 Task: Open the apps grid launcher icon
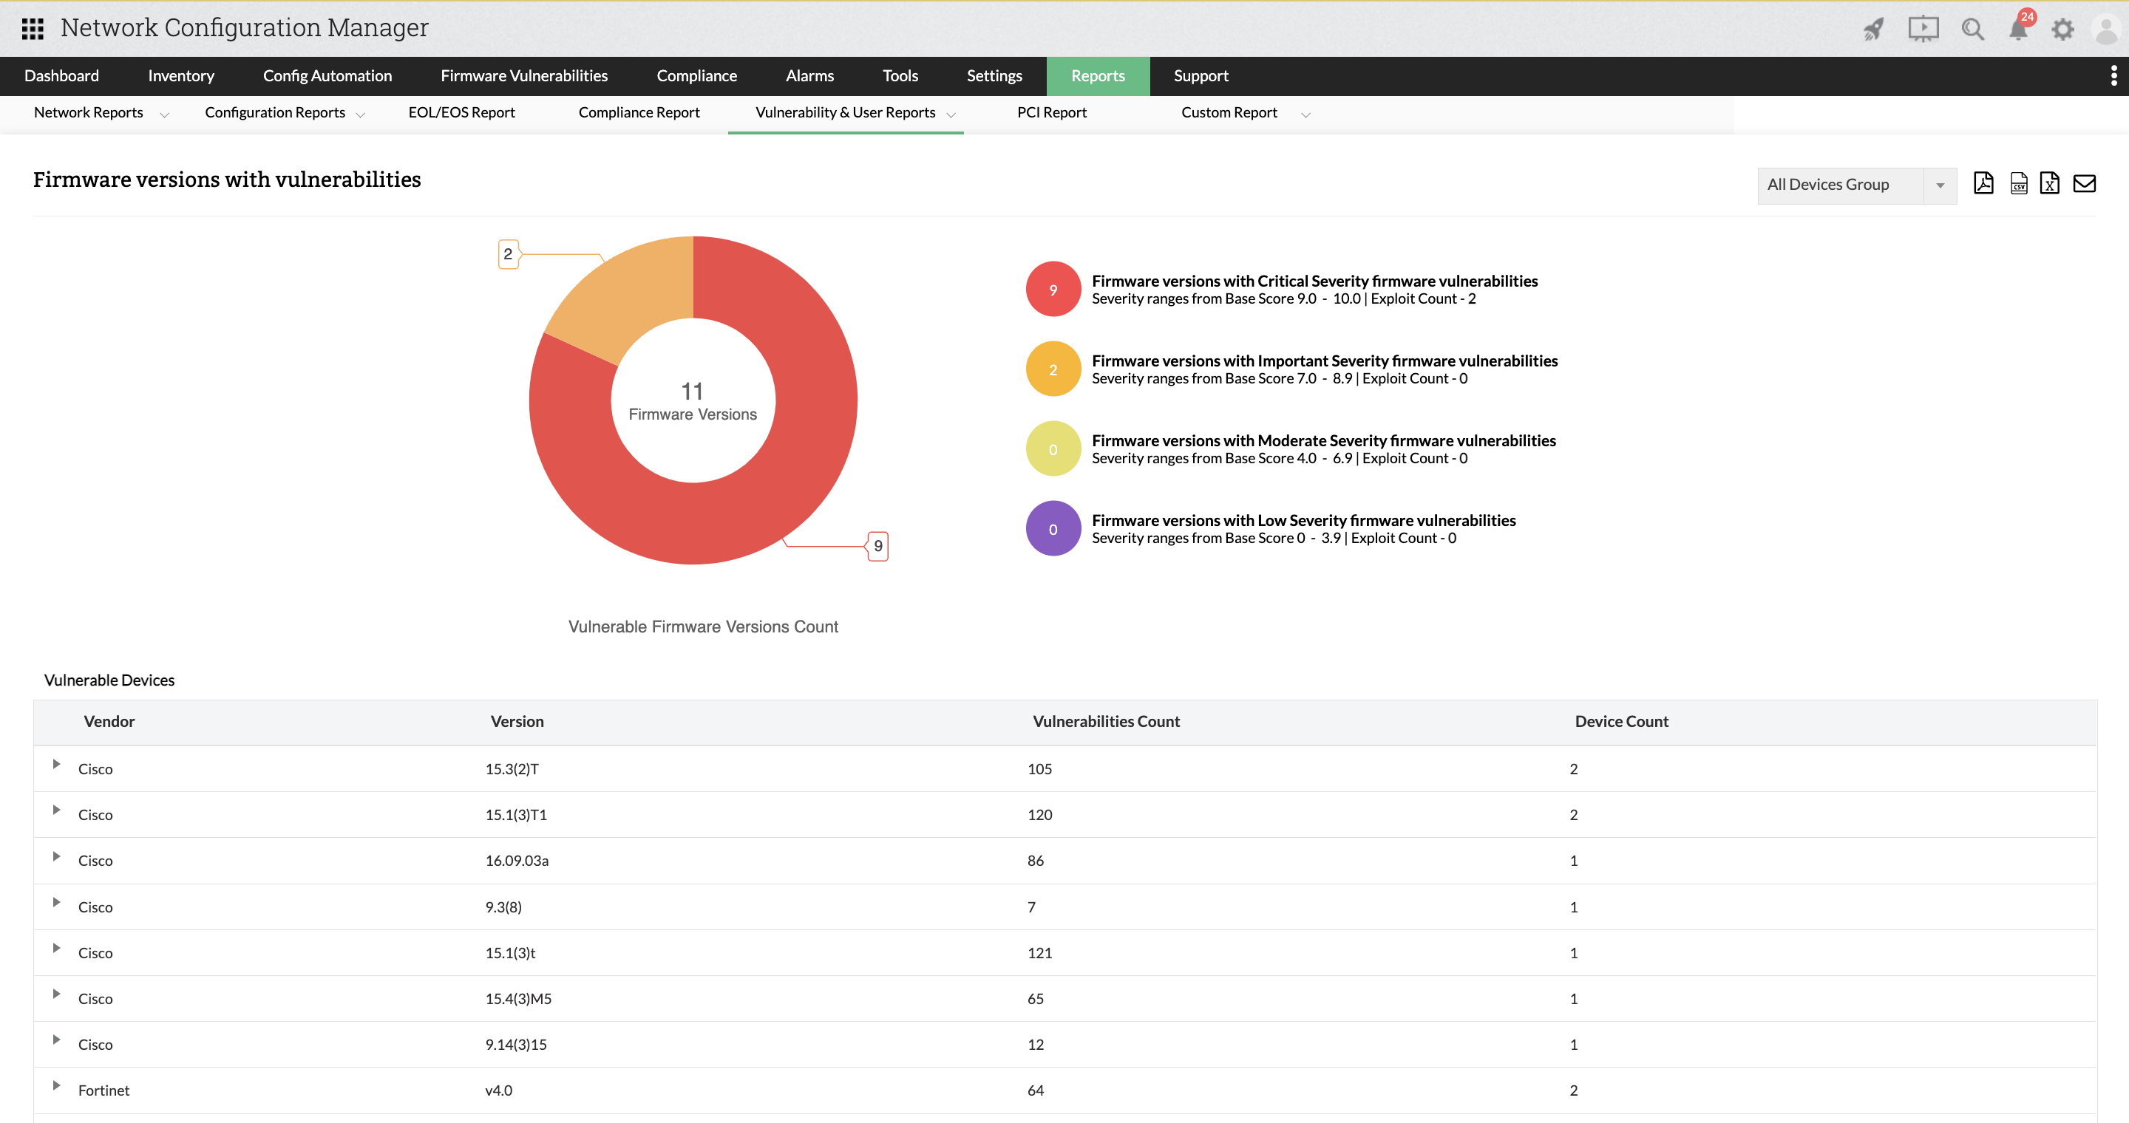(x=33, y=29)
